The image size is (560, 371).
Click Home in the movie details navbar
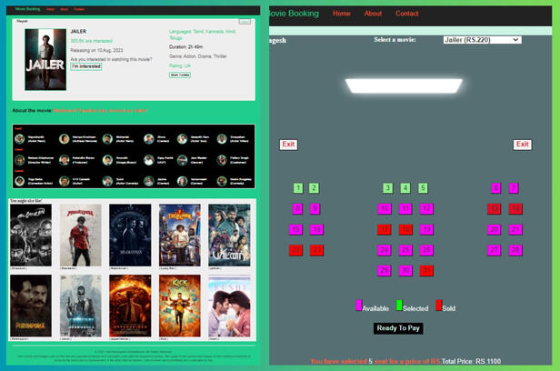[50, 9]
